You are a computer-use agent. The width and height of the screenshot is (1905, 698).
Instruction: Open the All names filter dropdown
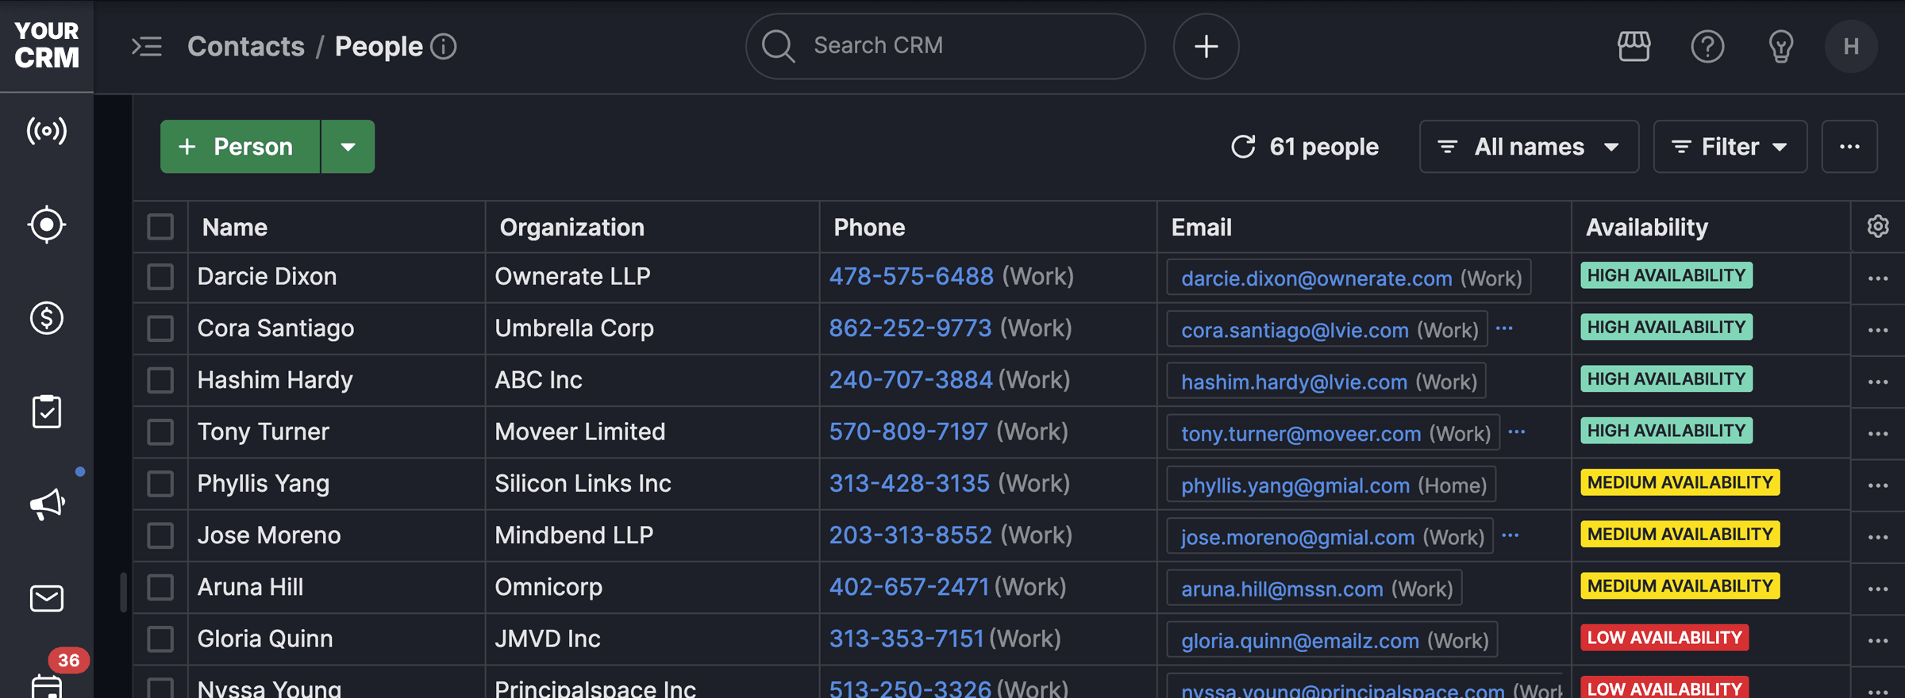coord(1528,147)
